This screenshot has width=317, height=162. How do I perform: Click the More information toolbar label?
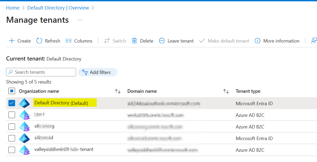281,41
